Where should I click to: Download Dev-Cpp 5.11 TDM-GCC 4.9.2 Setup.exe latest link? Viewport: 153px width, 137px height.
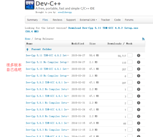82,30
